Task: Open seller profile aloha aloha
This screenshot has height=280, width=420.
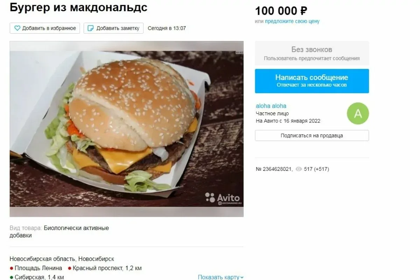Action: [271, 106]
